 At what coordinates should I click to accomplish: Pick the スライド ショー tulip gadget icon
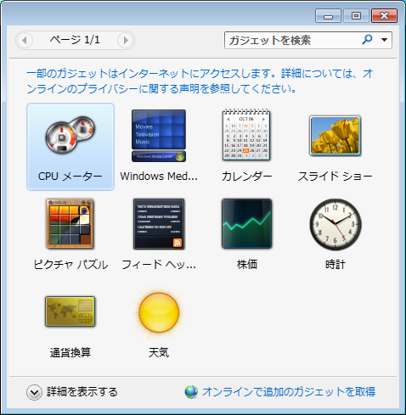(x=335, y=136)
